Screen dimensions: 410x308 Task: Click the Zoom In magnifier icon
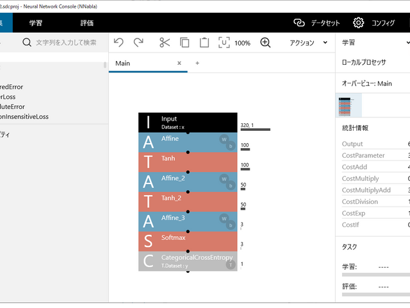coord(265,42)
